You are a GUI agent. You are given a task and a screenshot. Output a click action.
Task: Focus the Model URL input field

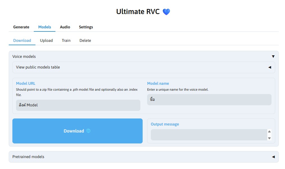(x=78, y=105)
